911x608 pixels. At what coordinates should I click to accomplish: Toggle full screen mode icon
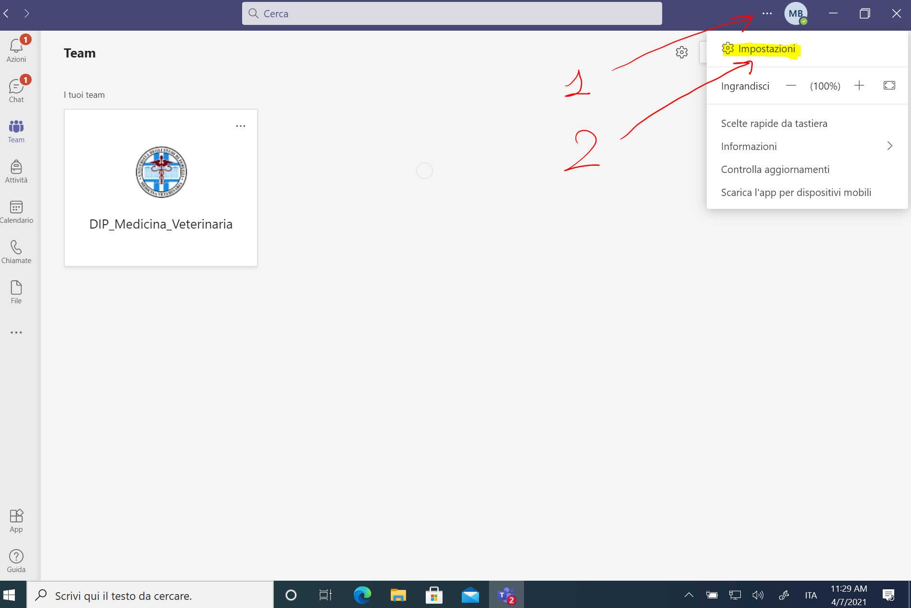pos(889,85)
